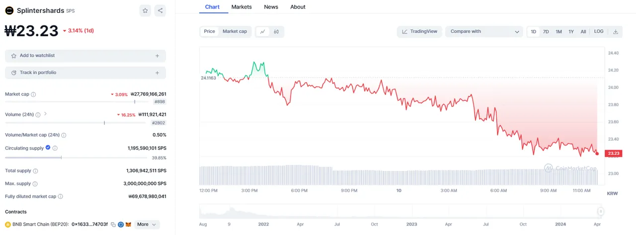Open the Circulating supply info icon
The width and height of the screenshot is (636, 235).
(x=55, y=148)
